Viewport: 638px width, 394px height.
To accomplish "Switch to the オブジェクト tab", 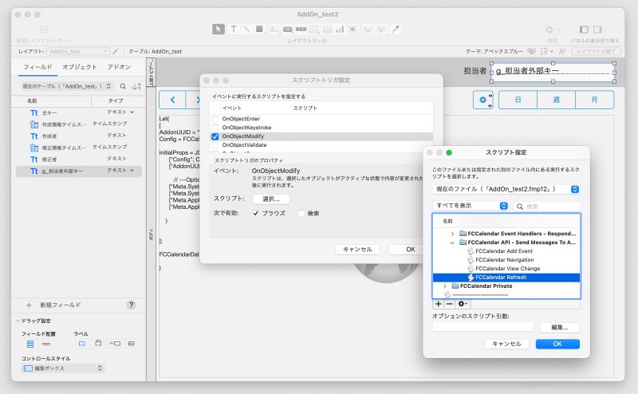I will (x=79, y=67).
